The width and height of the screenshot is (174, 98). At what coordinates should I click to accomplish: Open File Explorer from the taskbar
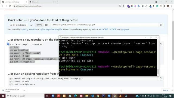point(87,96)
